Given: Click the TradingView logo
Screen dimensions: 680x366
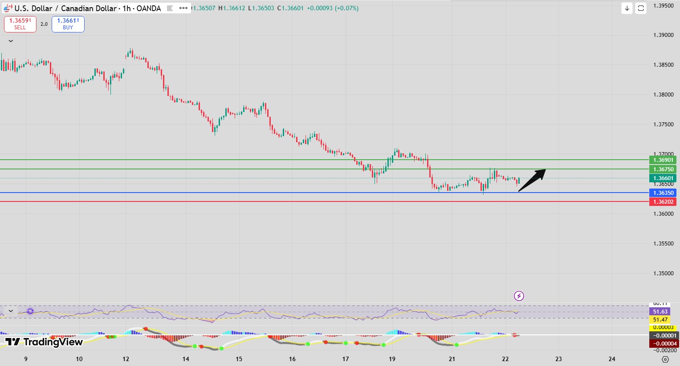Looking at the screenshot, I should pyautogui.click(x=44, y=342).
